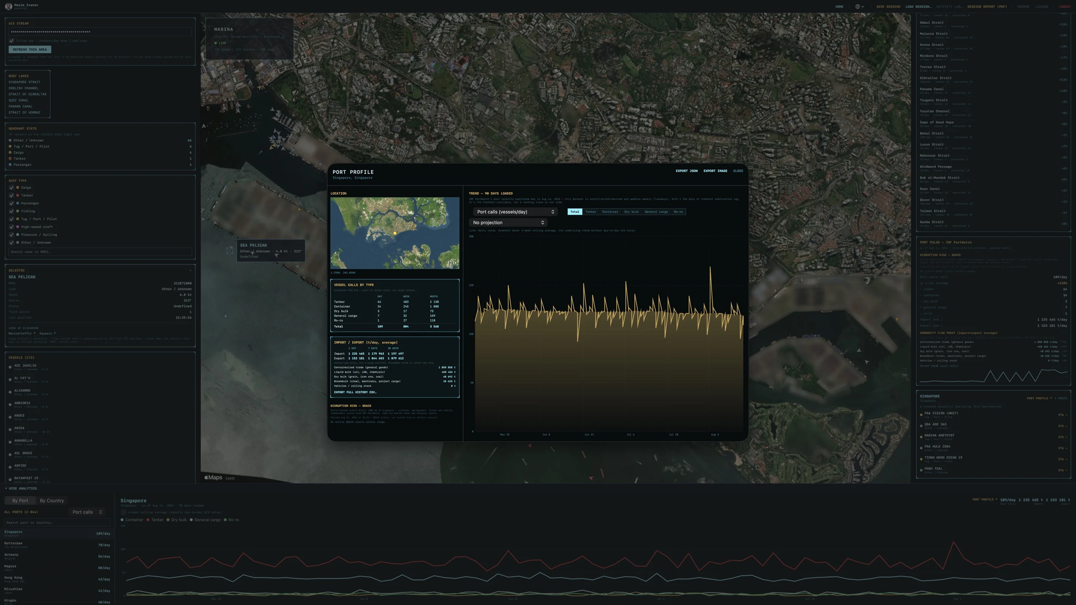This screenshot has width=1076, height=605.
Task: Click the yellow Singapore marker on location map
Action: [x=395, y=233]
